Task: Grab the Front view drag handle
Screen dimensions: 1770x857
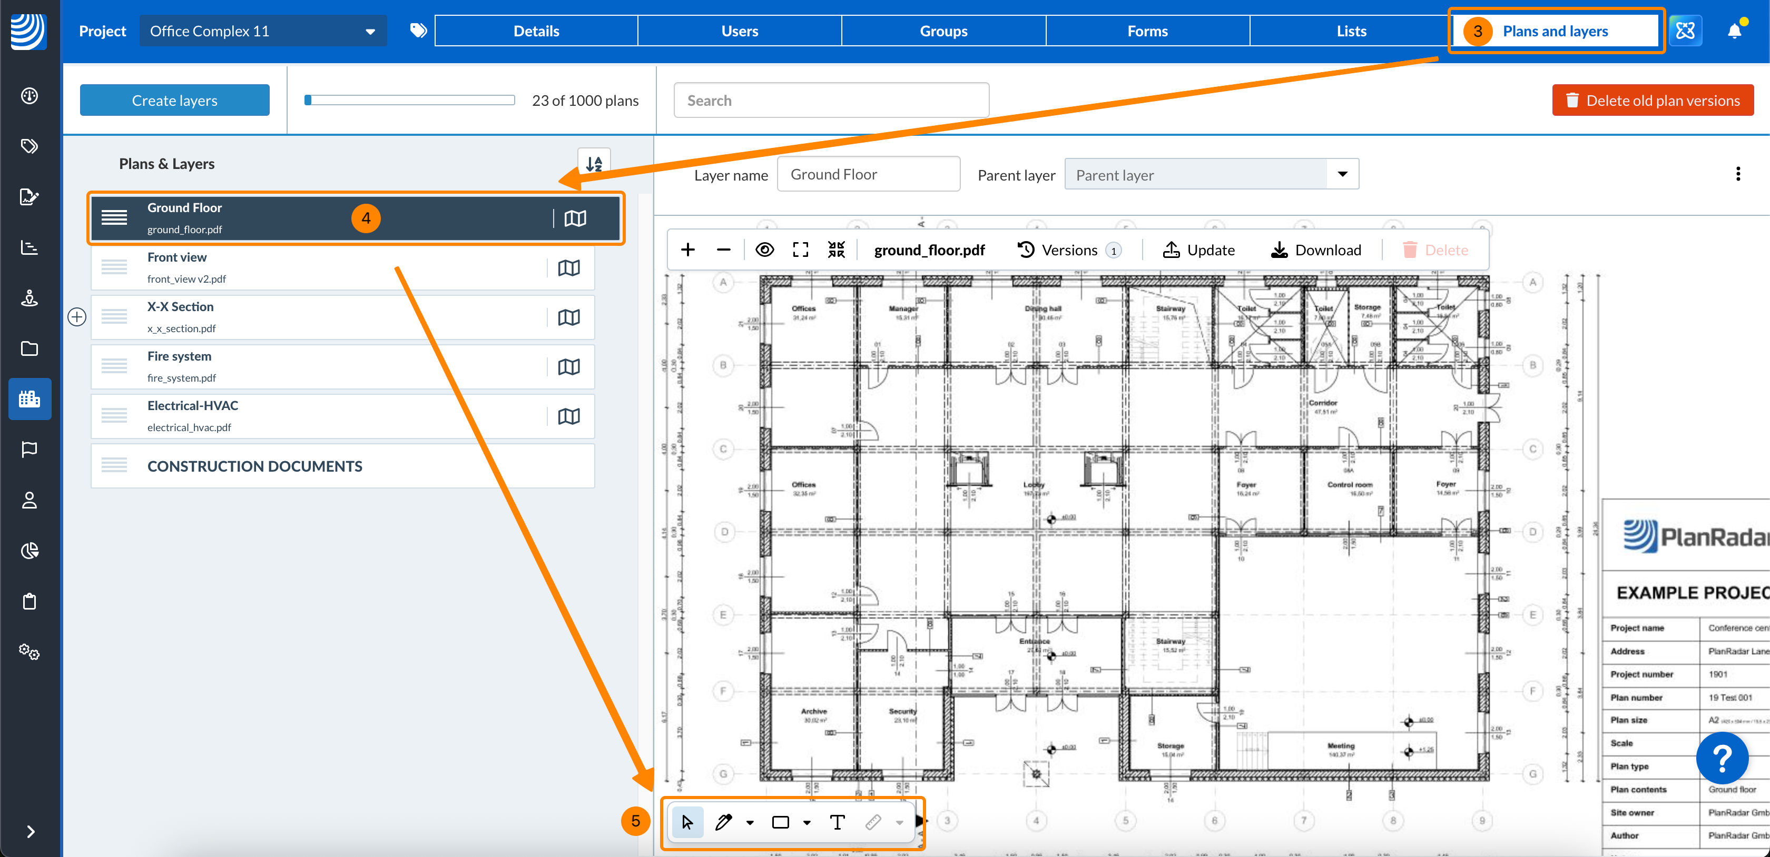Action: (114, 268)
